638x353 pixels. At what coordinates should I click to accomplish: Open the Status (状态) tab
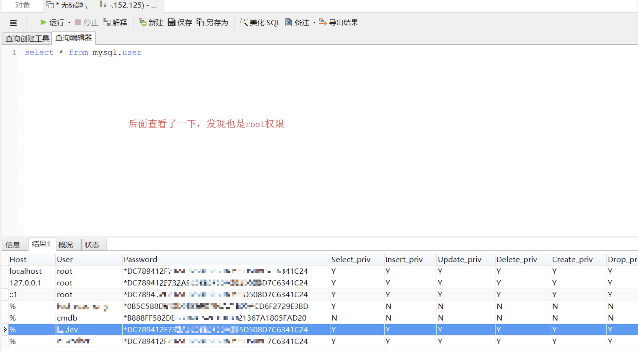point(94,244)
